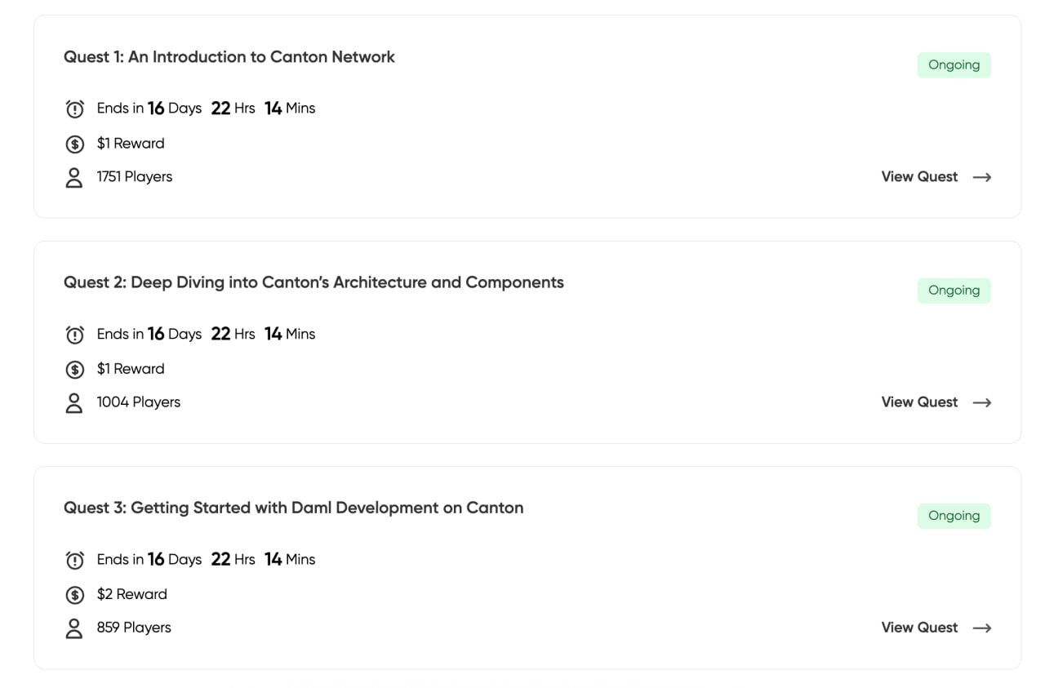This screenshot has height=688, width=1045.
Task: Click the players person icon in Quest 1
Action: [74, 178]
